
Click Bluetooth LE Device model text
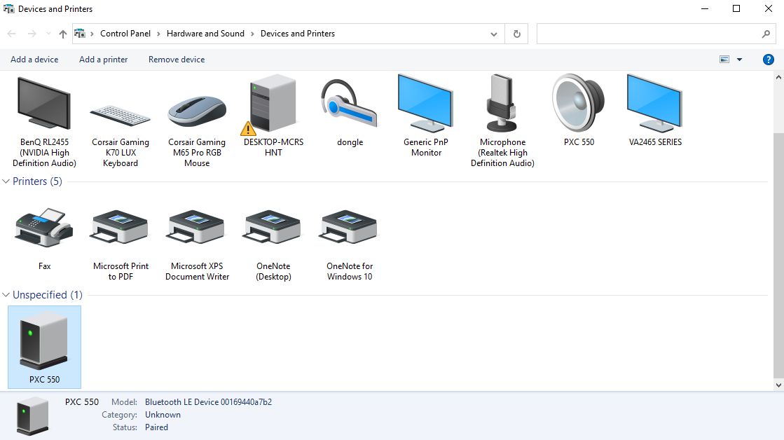tap(209, 402)
